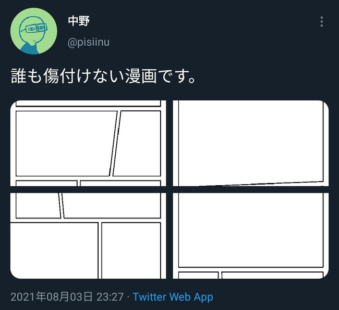The width and height of the screenshot is (339, 310).
Task: Click the wide bottom strip panel in bottom-right image
Action: pos(272,276)
